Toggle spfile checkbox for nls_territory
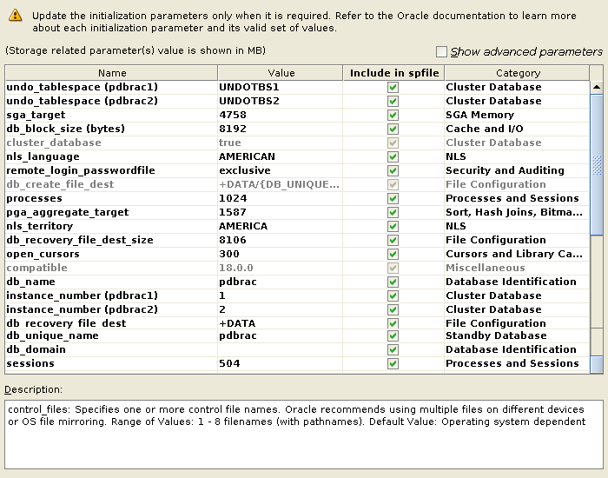 (393, 226)
